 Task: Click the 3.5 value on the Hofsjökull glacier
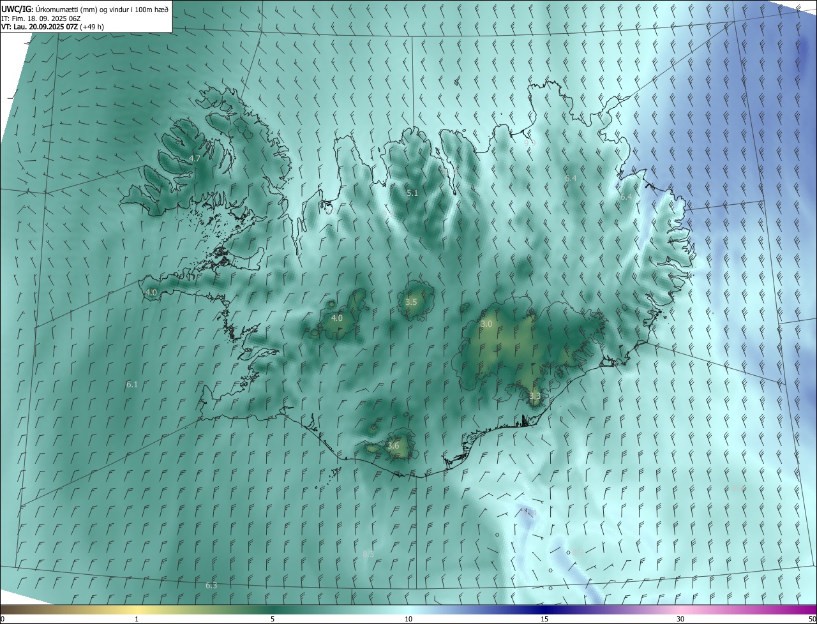tap(411, 302)
